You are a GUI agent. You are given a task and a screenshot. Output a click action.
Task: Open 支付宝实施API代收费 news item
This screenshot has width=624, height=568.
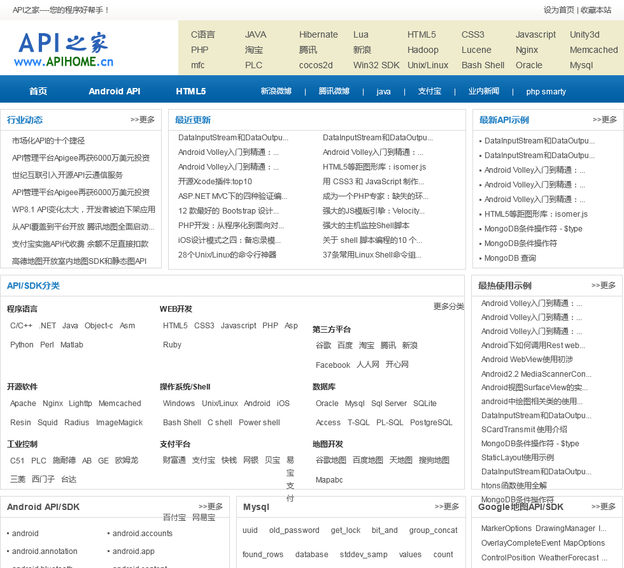80,244
